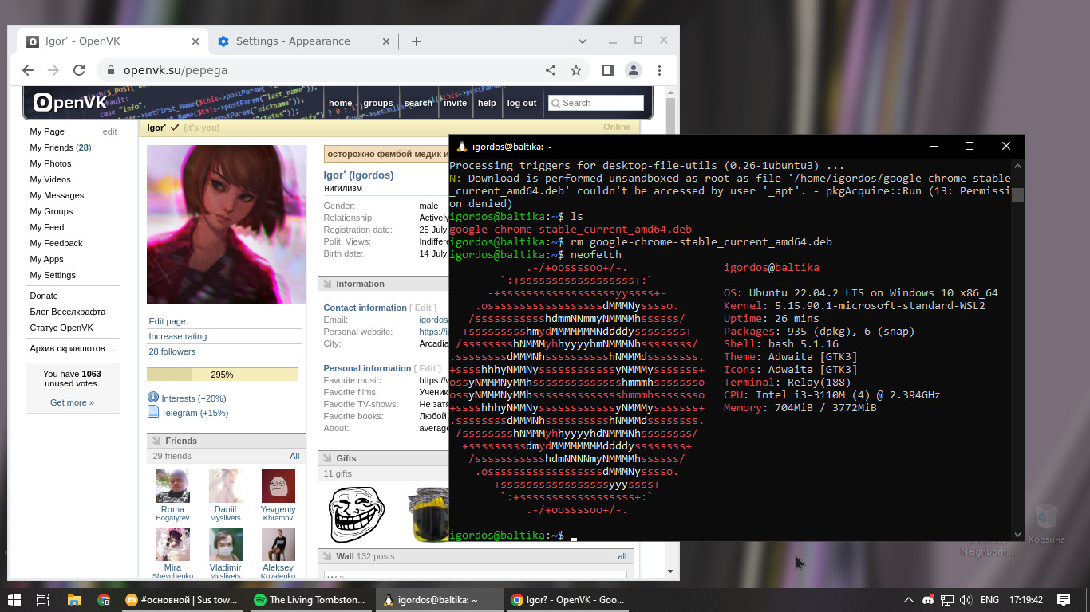1090x612 pixels.
Task: Open new browser tab with plus button
Action: point(417,41)
